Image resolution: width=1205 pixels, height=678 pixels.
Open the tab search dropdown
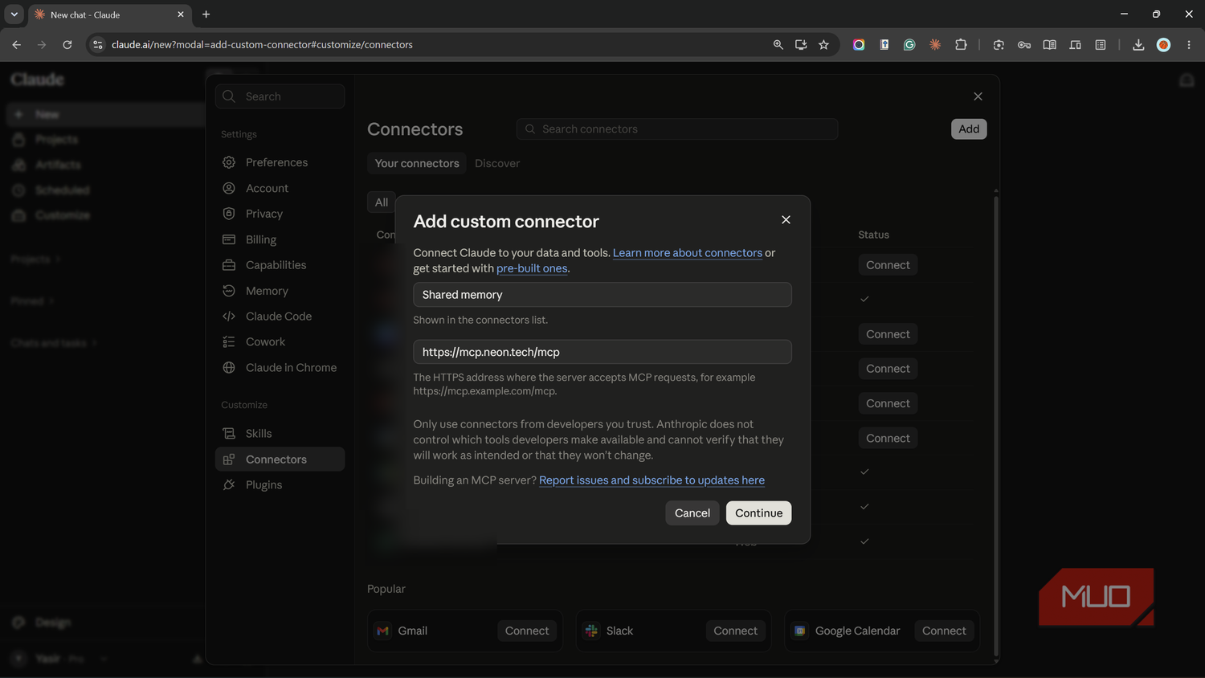pos(14,14)
